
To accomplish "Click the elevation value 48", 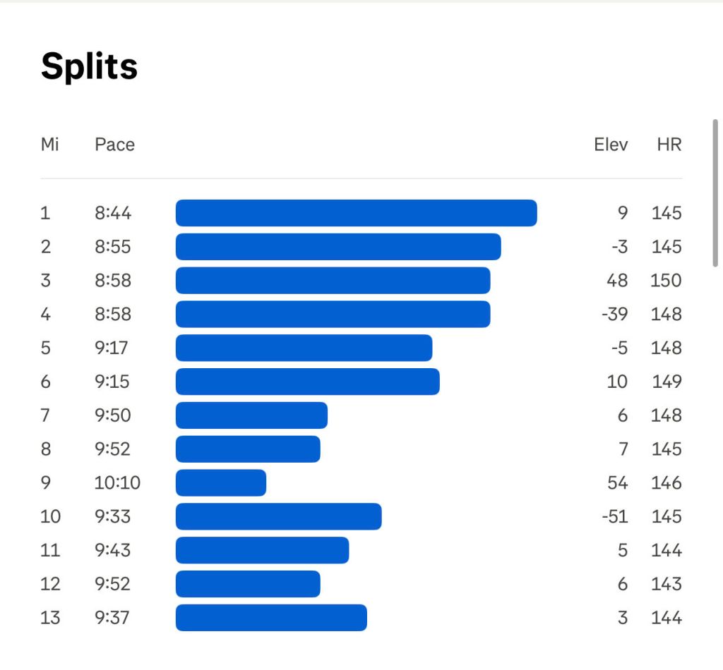I will click(x=616, y=281).
